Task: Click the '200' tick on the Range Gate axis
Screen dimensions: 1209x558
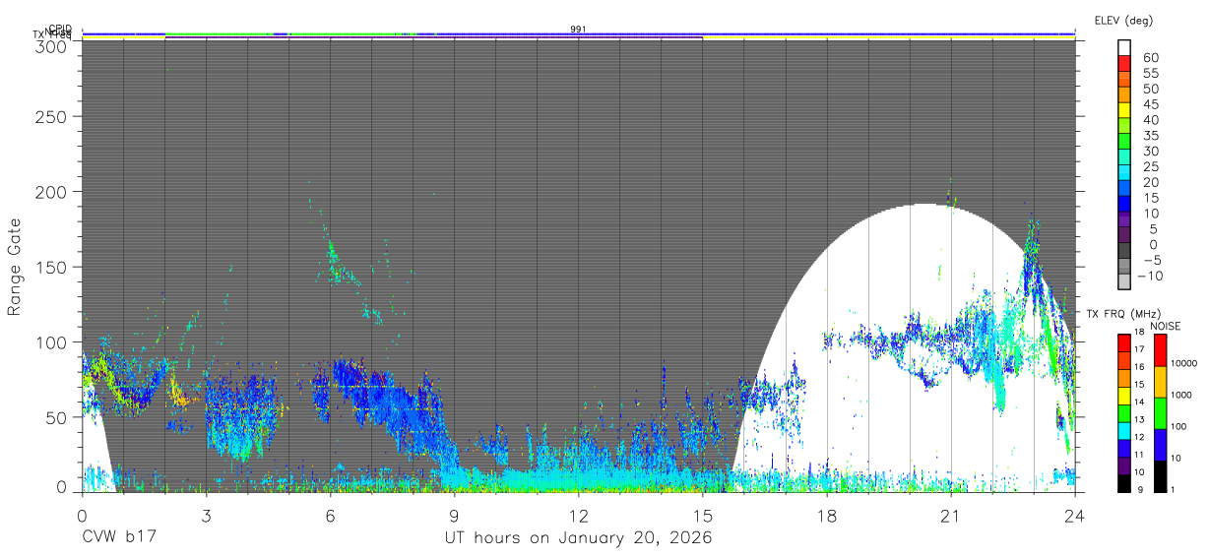Action: pyautogui.click(x=53, y=191)
